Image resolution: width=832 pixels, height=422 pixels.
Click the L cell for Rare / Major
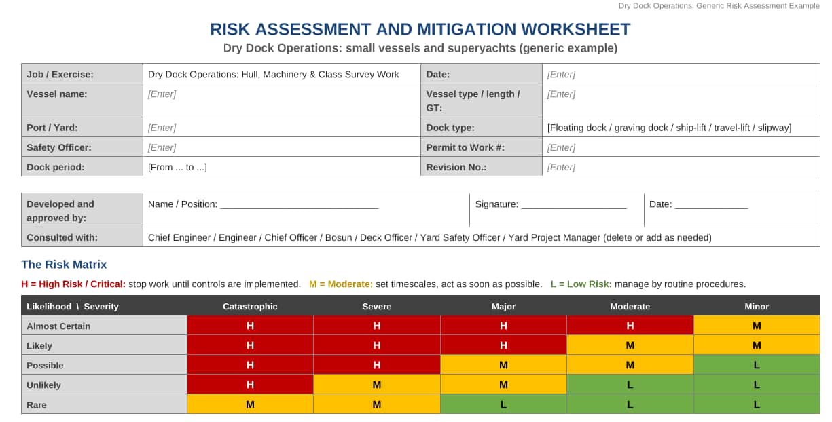click(503, 404)
